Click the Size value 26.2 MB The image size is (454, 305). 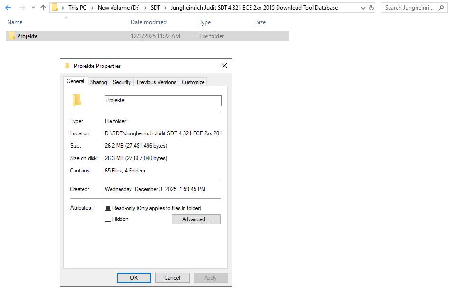[136, 146]
